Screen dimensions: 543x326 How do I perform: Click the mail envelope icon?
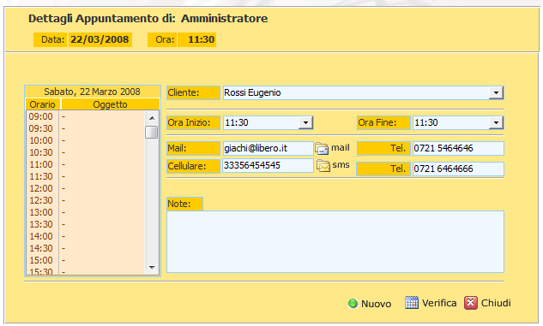[x=322, y=149]
